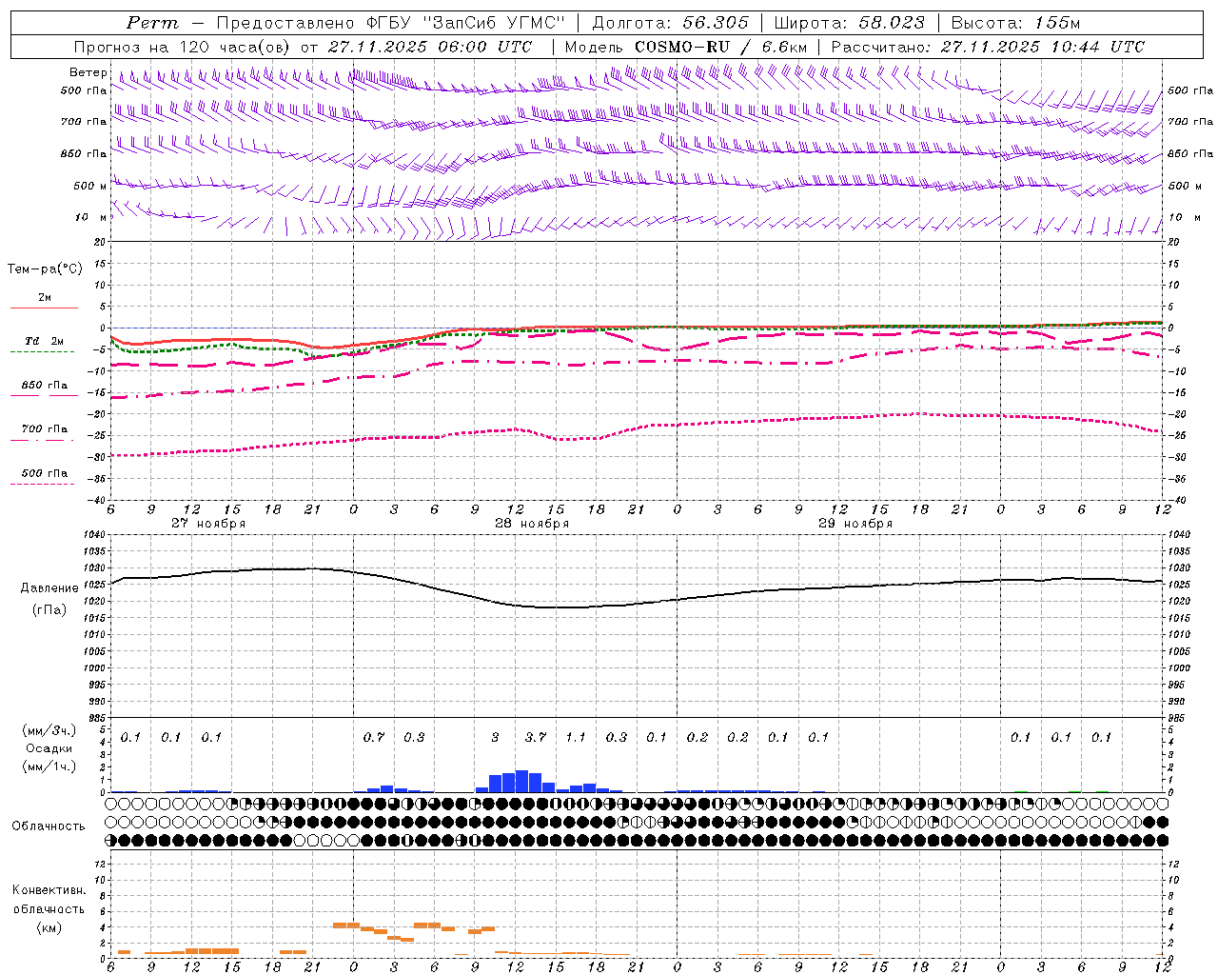1218x975 pixels.
Task: Click the date label "29 ноября"
Action: (x=855, y=524)
